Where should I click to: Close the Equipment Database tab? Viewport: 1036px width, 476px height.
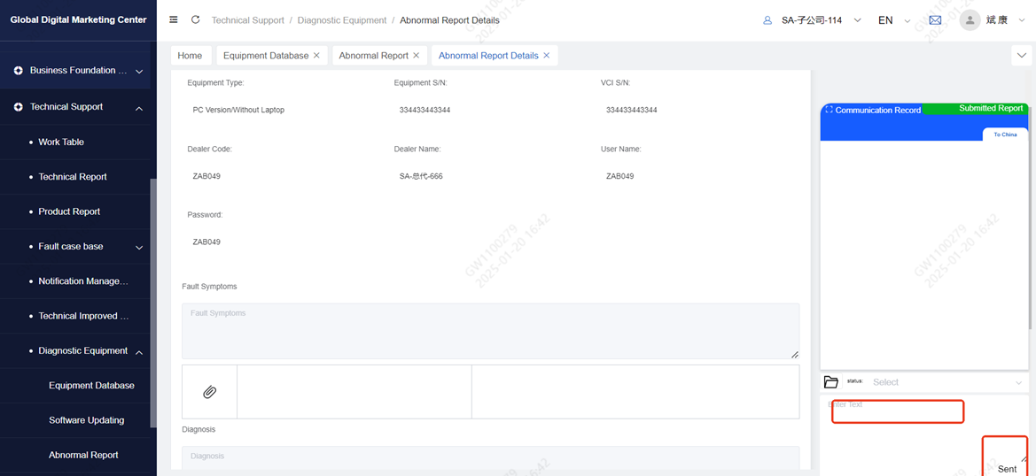[316, 56]
